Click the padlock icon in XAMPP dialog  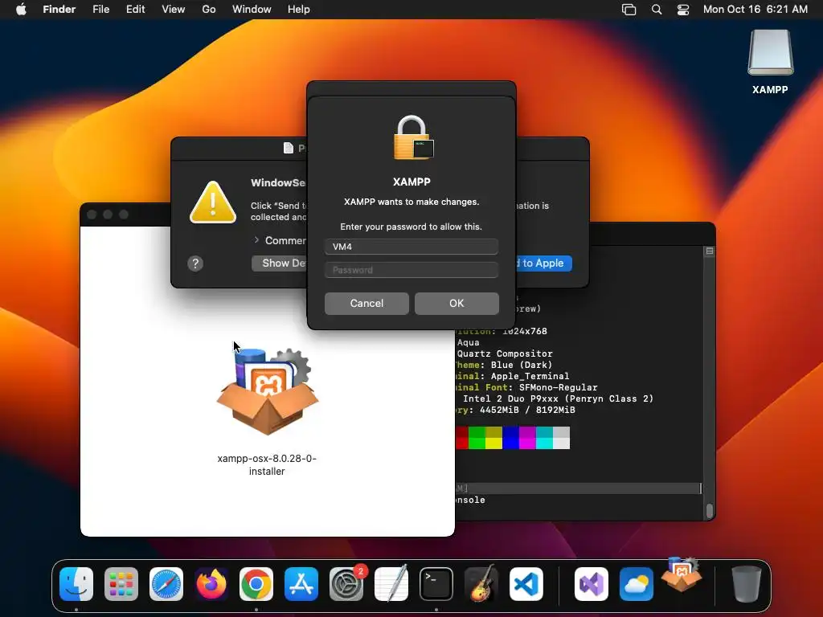(413, 137)
